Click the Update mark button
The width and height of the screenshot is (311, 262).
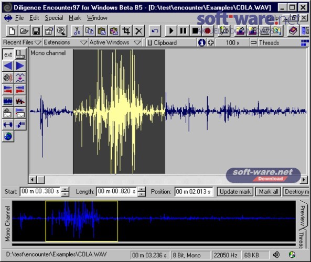[235, 192]
